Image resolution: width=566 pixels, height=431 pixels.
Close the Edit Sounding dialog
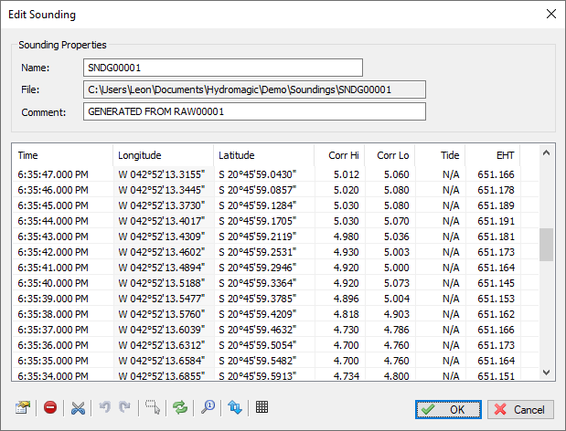pos(551,14)
